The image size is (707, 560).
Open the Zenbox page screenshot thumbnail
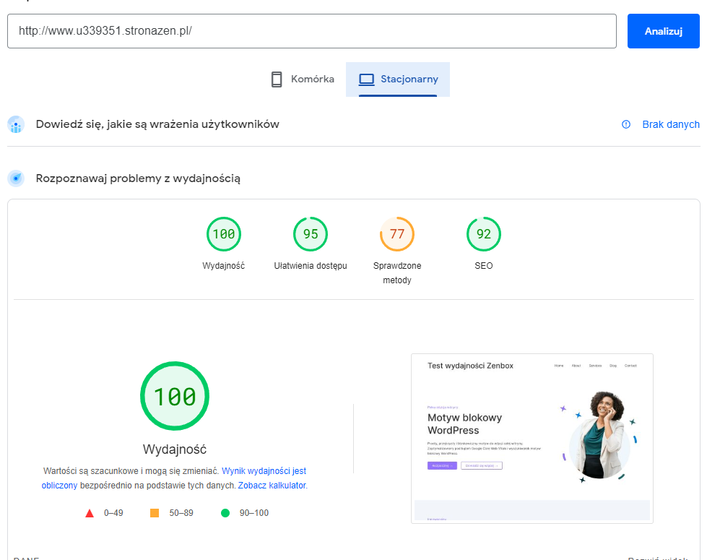click(x=532, y=438)
